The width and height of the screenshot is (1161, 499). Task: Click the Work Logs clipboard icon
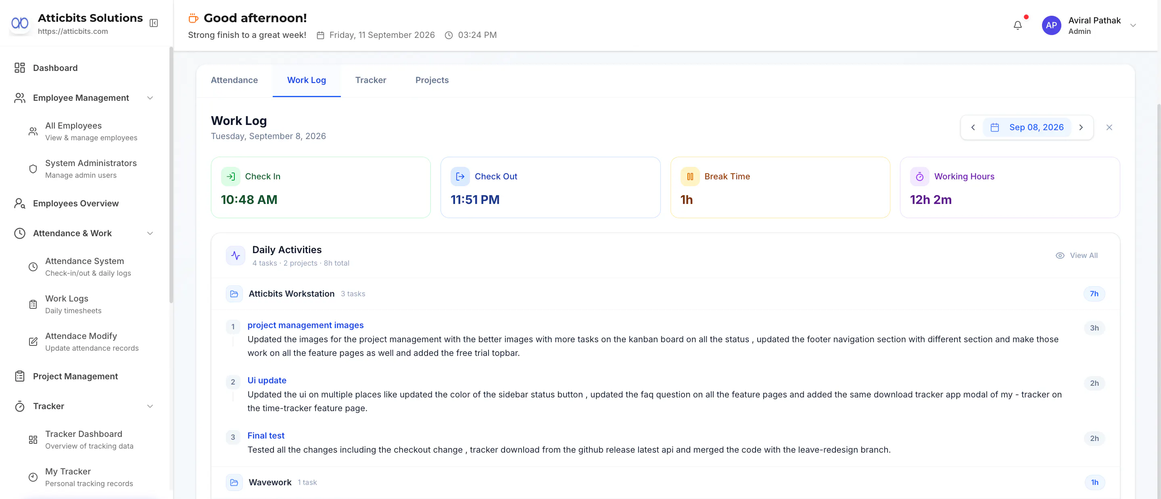pos(33,304)
